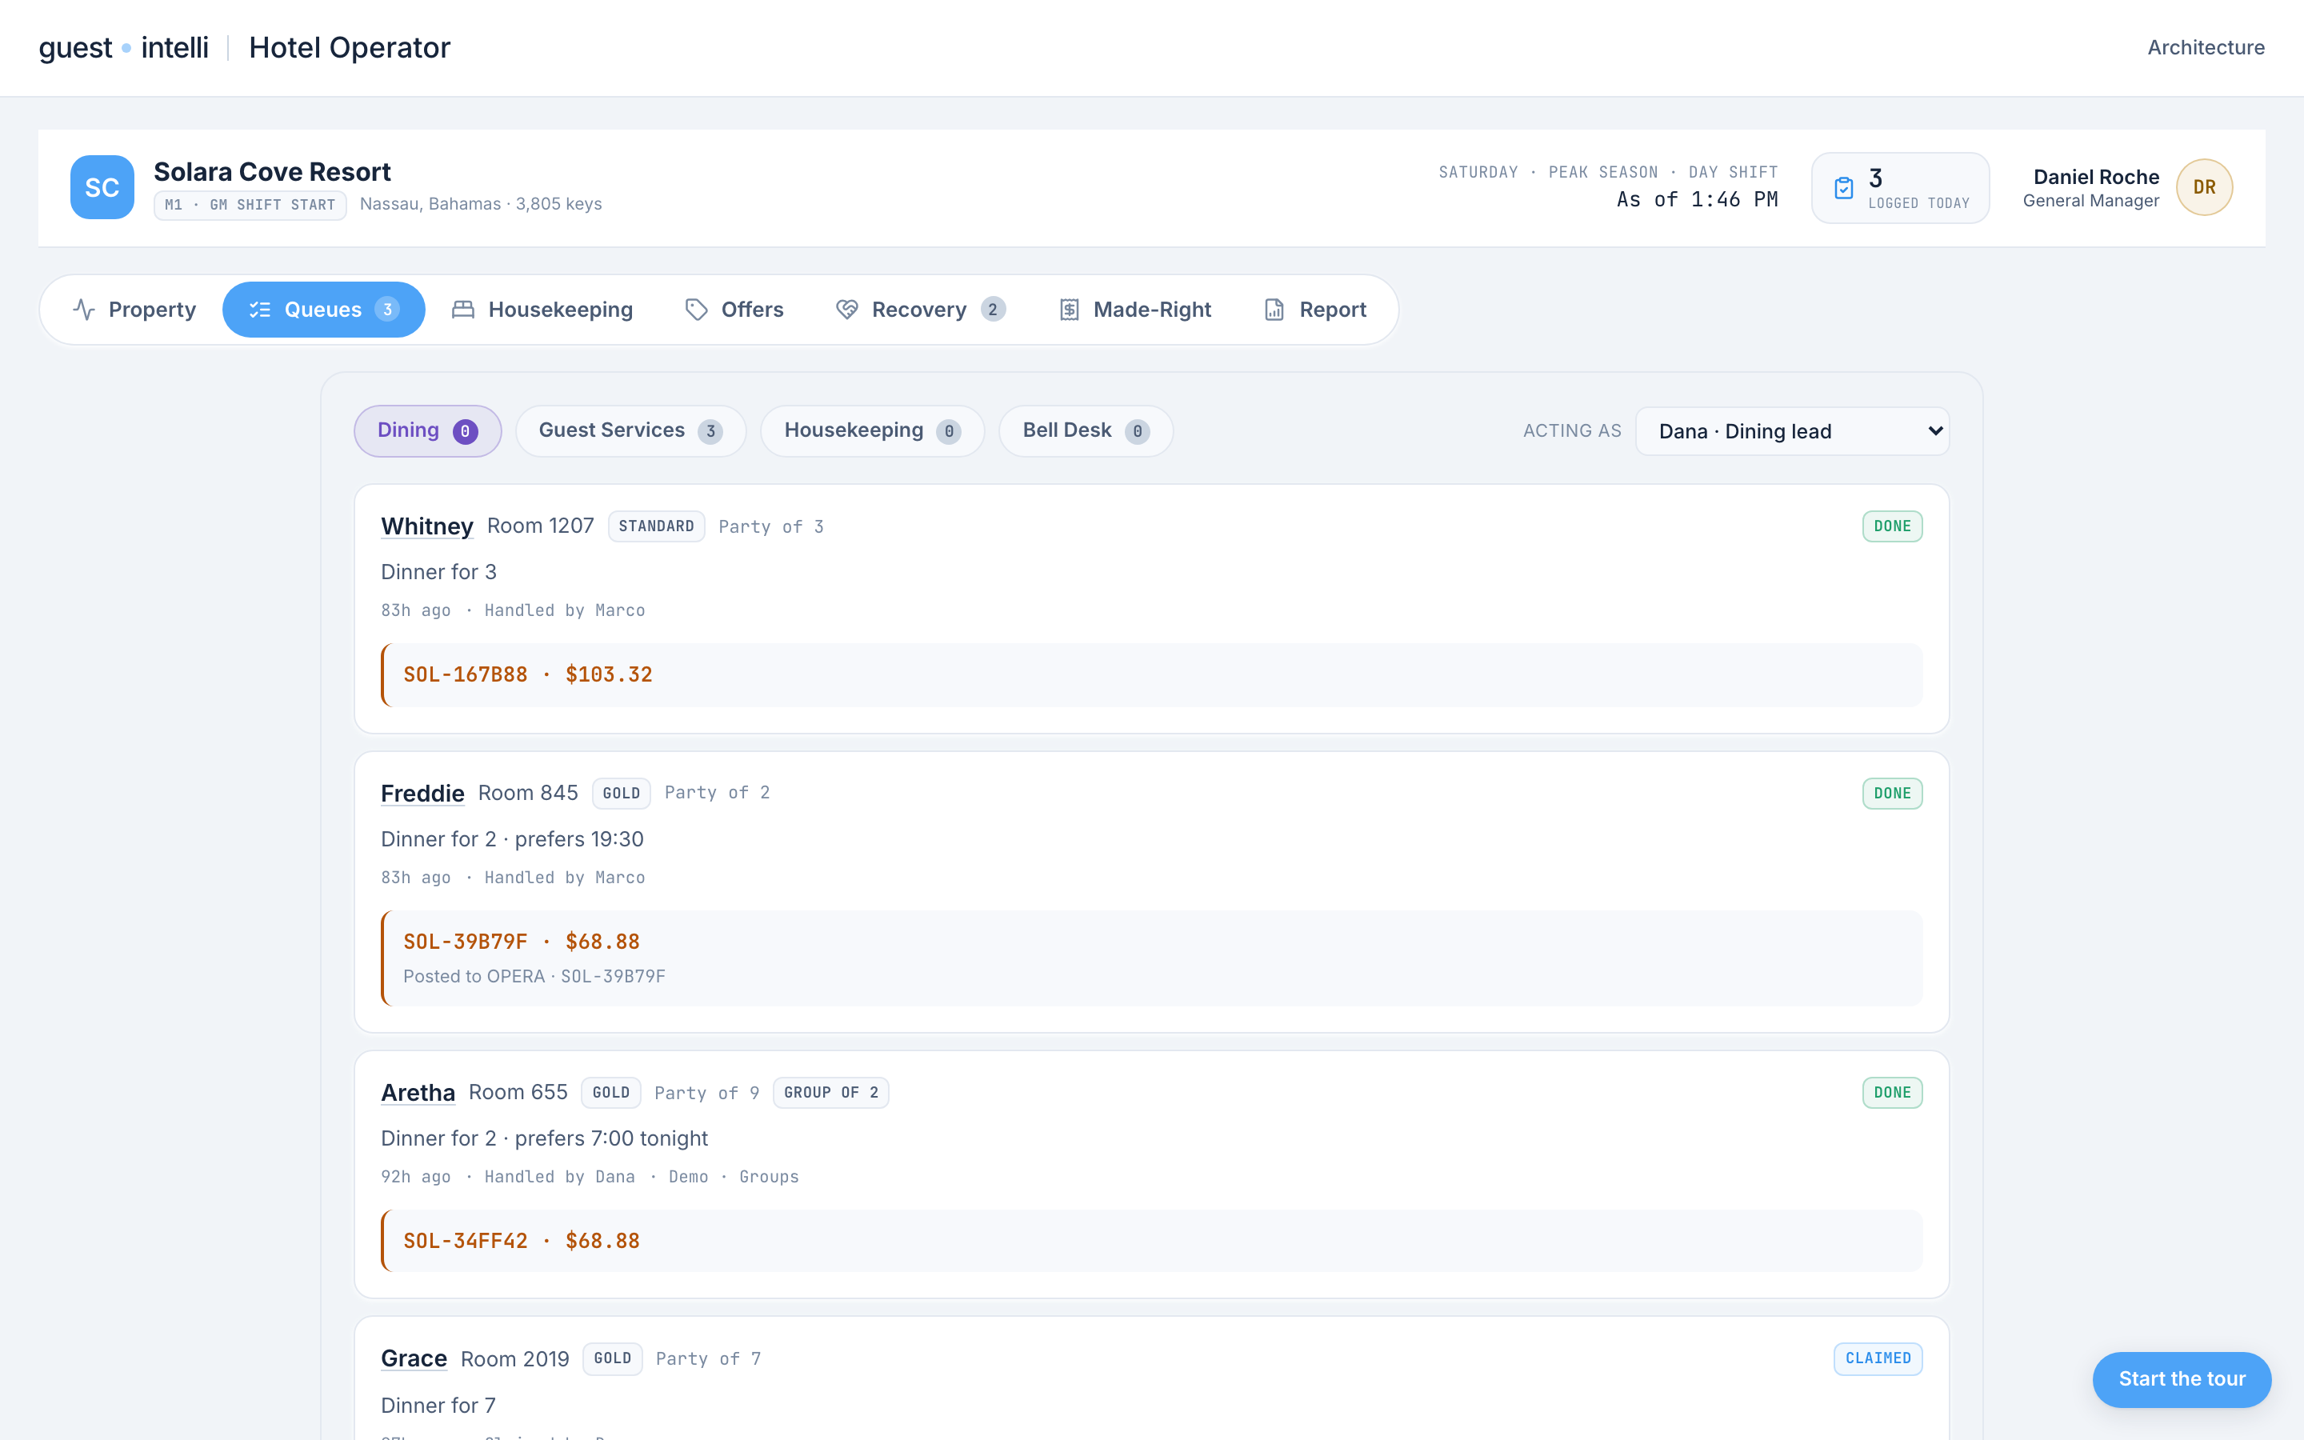Viewport: 2304px width, 1440px height.
Task: Click the DR user avatar
Action: pyautogui.click(x=2204, y=188)
